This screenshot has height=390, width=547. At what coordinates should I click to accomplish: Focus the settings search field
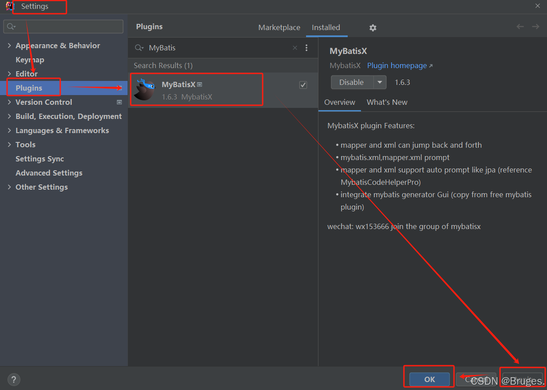coord(63,27)
